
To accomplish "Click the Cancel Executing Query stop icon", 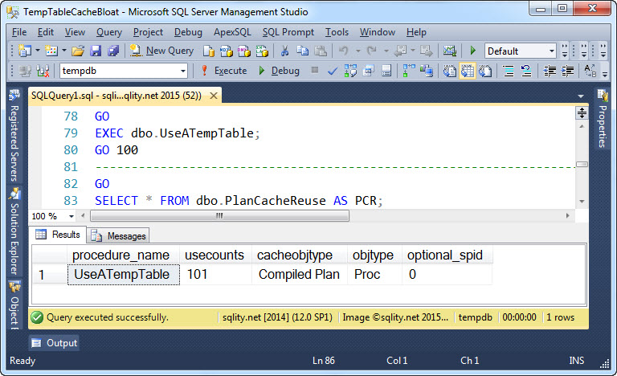I will (314, 70).
